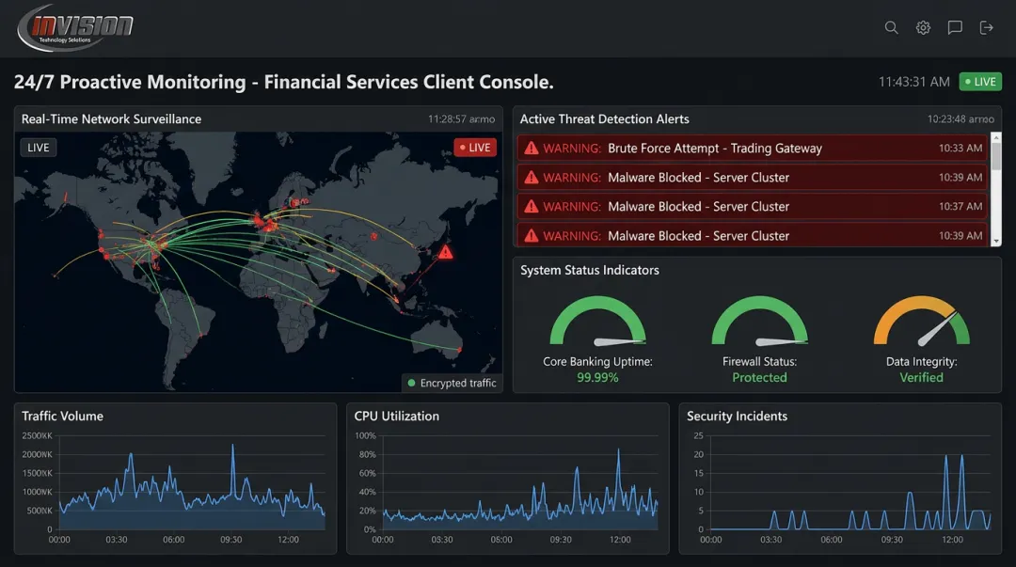Click the 25 label on Security Incidents axis
1016x567 pixels.
pos(698,435)
